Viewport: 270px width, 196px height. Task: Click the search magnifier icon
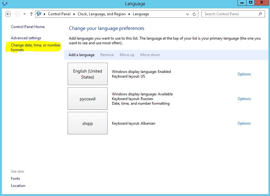click(x=260, y=14)
